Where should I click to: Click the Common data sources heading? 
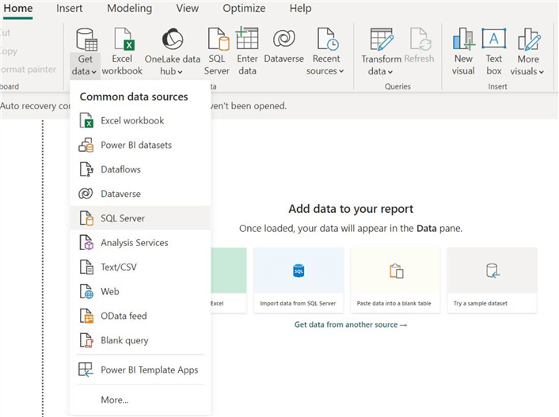point(134,97)
